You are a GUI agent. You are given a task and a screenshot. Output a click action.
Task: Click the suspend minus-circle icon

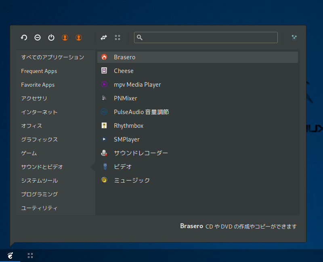point(38,37)
